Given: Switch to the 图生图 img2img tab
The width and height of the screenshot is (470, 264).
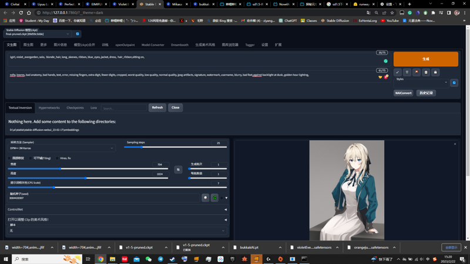Looking at the screenshot, I should [x=28, y=45].
